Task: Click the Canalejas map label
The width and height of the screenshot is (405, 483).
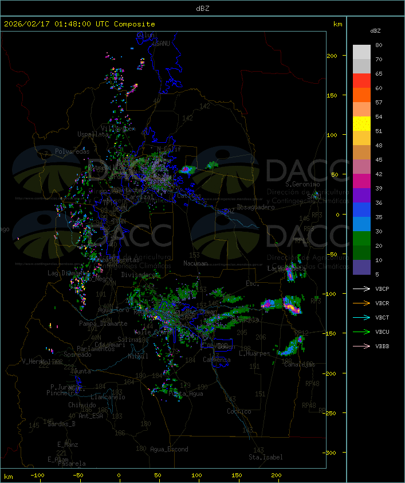Action: [x=300, y=364]
